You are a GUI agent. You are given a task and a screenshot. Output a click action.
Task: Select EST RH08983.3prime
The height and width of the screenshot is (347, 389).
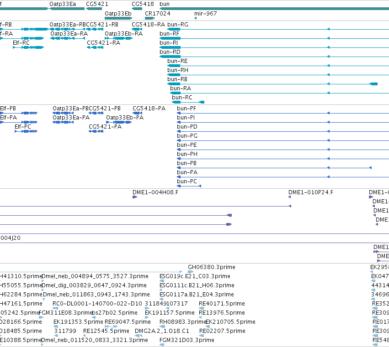(162, 326)
